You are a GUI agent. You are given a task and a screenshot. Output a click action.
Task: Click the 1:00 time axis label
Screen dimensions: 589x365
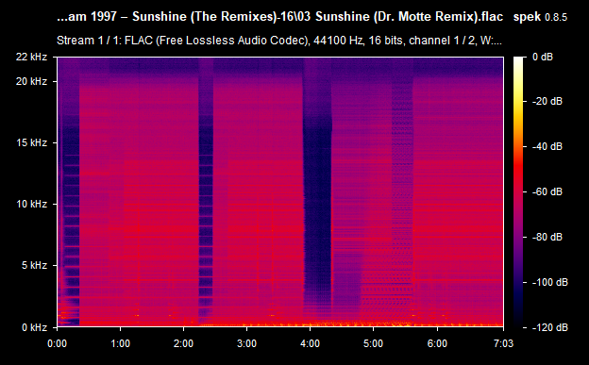[120, 343]
